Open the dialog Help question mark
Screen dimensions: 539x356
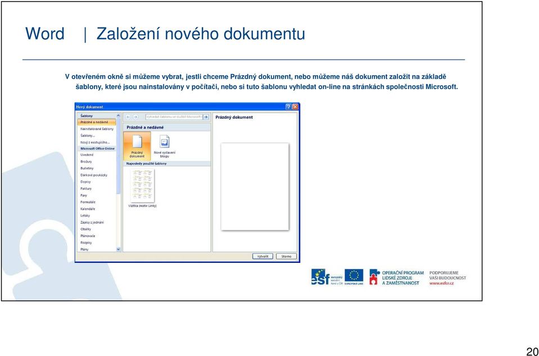289,107
